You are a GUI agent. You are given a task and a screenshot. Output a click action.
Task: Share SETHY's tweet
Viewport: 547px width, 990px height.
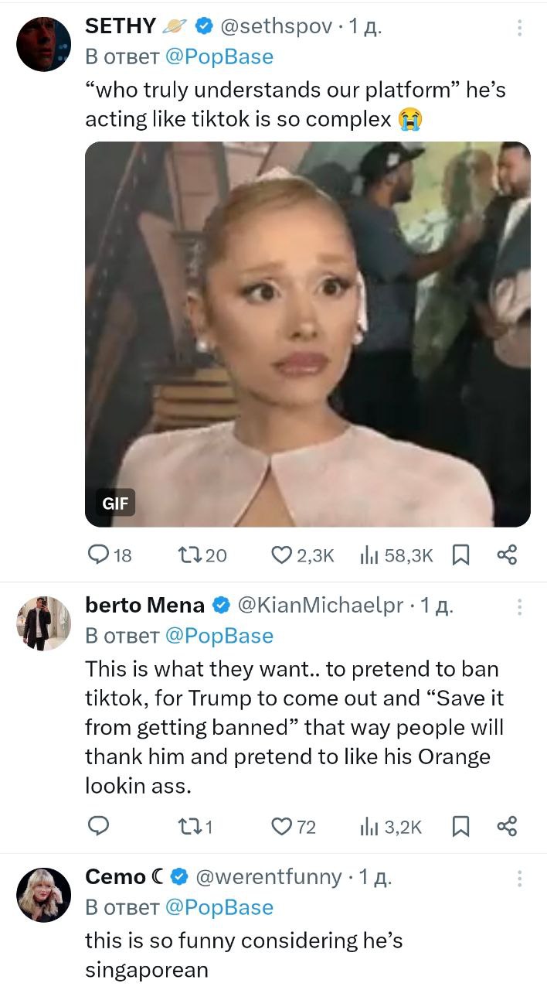tap(507, 555)
